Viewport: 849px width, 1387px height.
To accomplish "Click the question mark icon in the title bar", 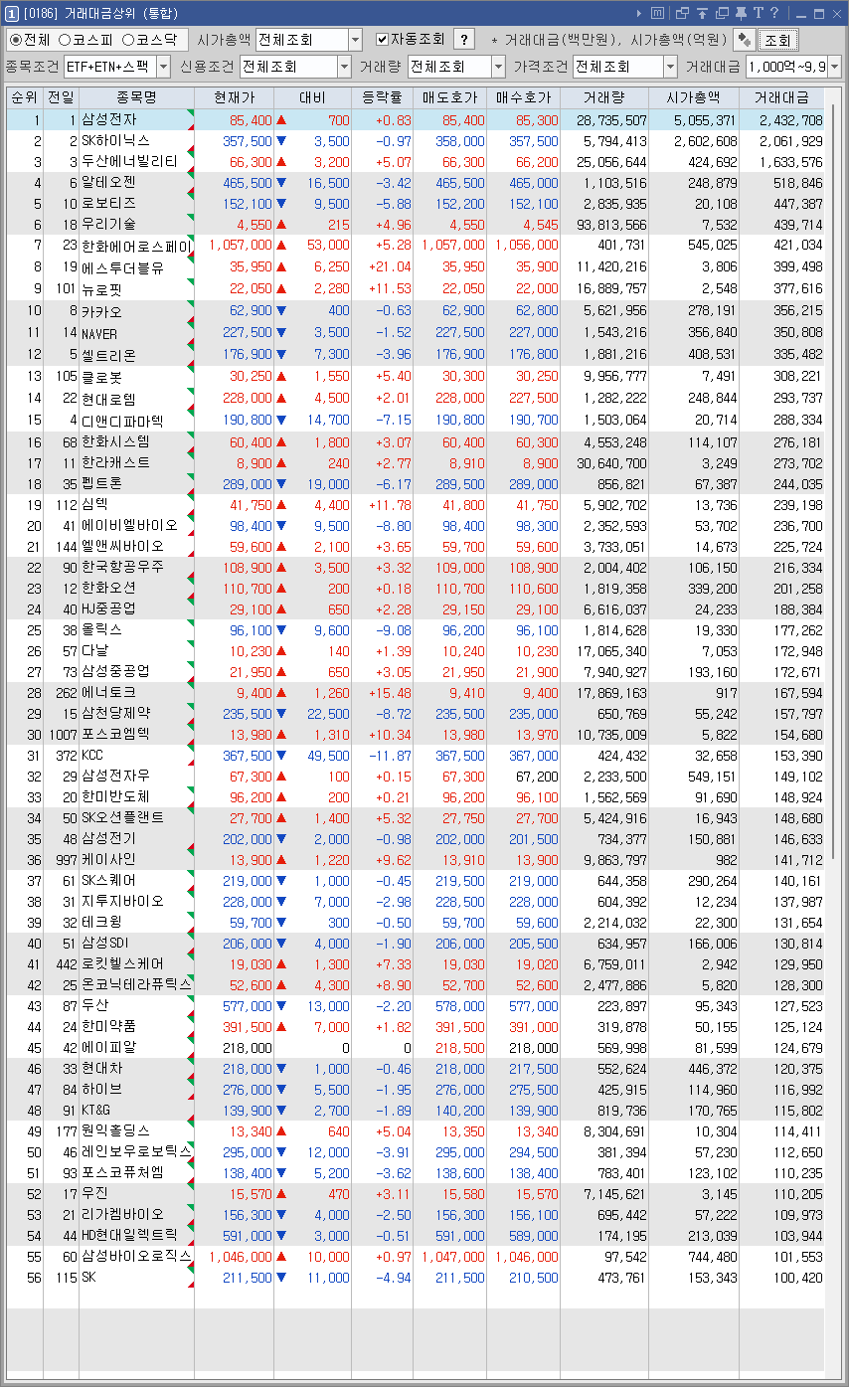I will [x=773, y=13].
